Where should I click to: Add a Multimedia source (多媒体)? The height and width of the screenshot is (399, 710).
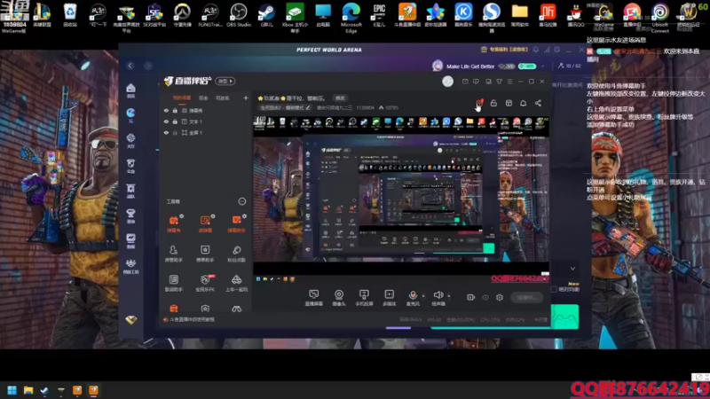click(x=389, y=298)
